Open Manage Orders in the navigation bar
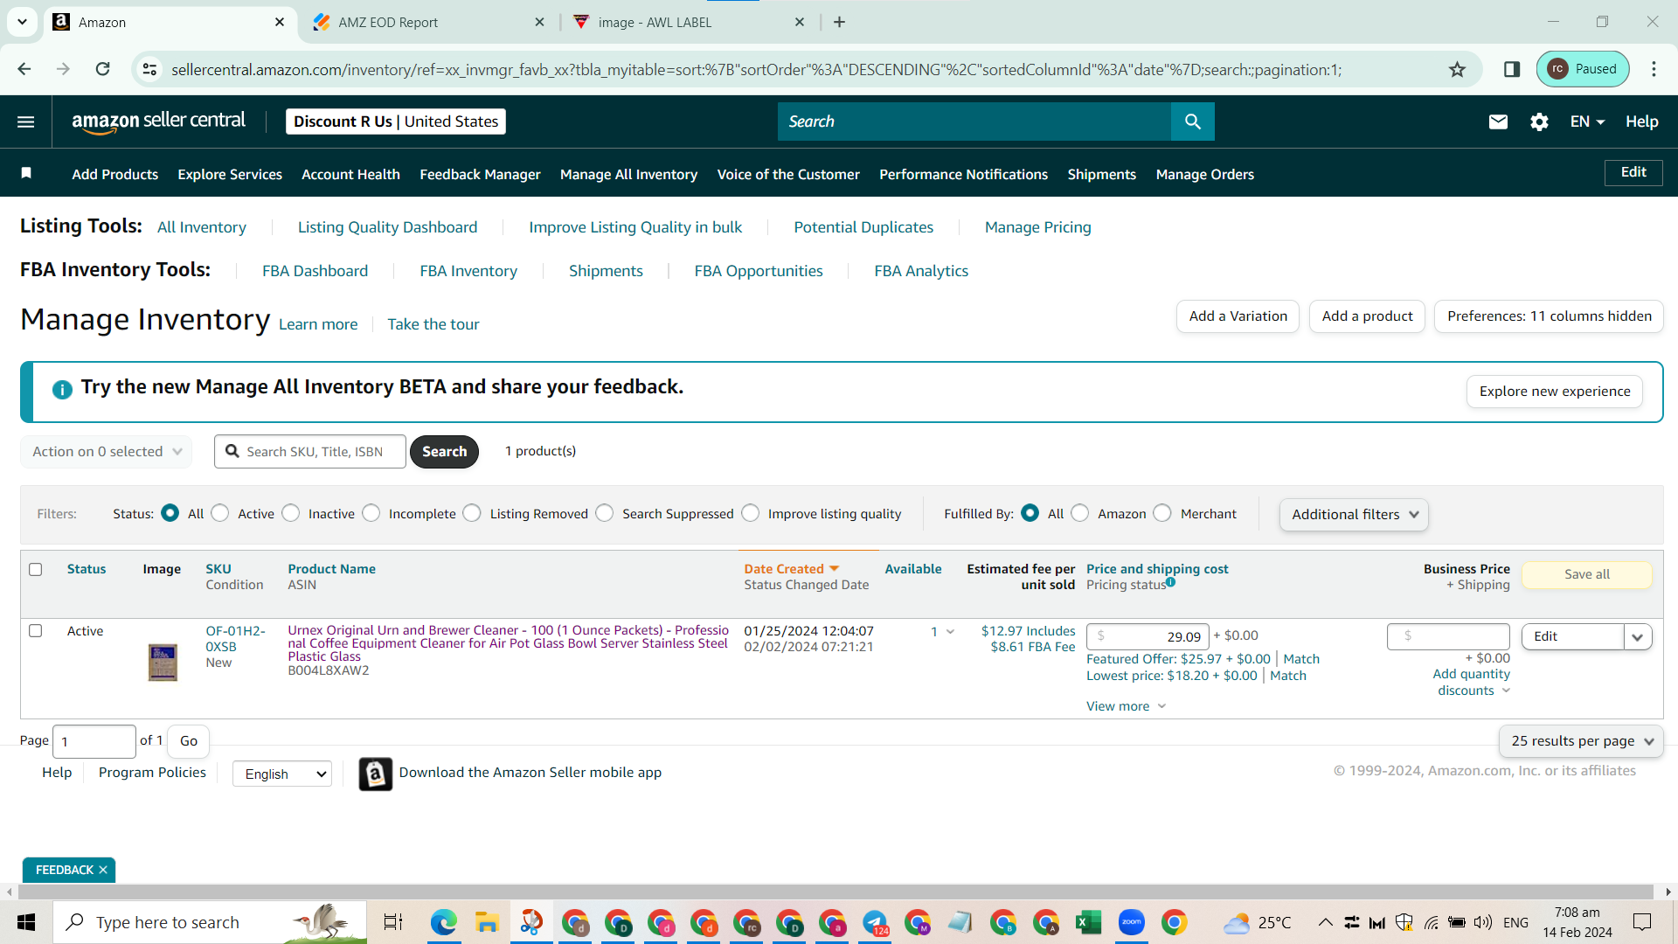 1204,174
